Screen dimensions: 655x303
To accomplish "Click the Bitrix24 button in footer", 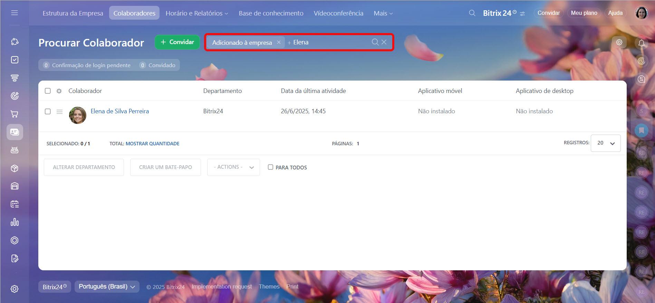I will click(x=55, y=286).
